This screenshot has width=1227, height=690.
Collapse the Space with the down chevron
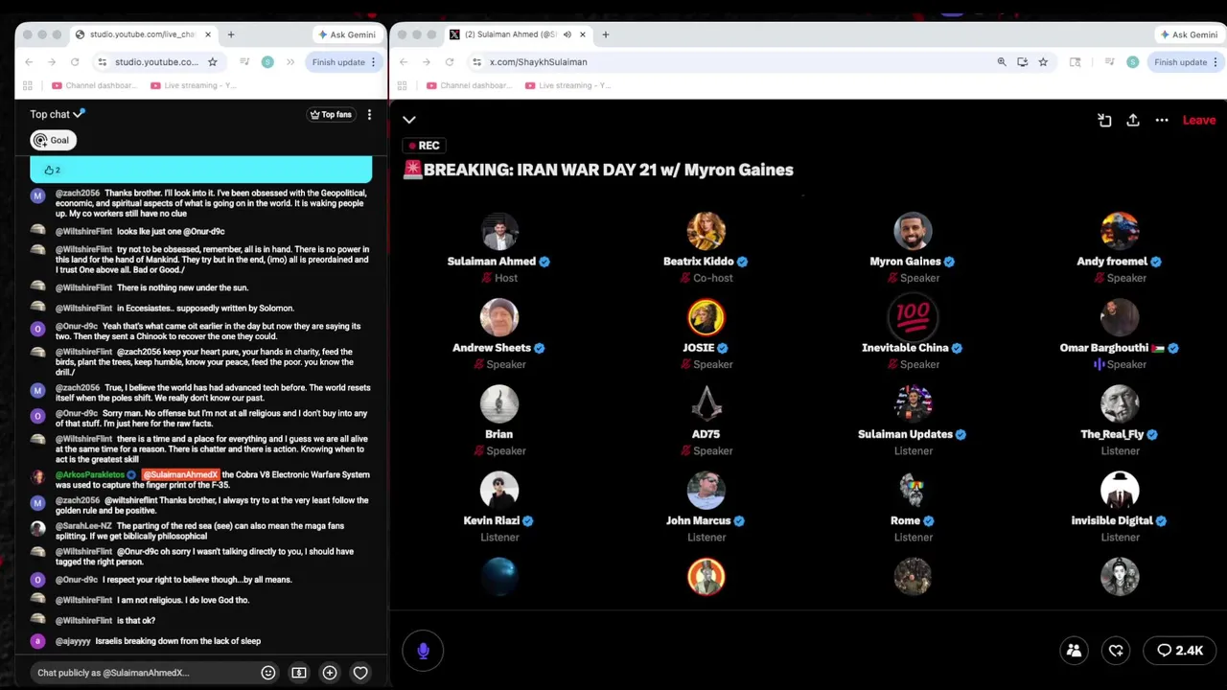[x=409, y=120]
